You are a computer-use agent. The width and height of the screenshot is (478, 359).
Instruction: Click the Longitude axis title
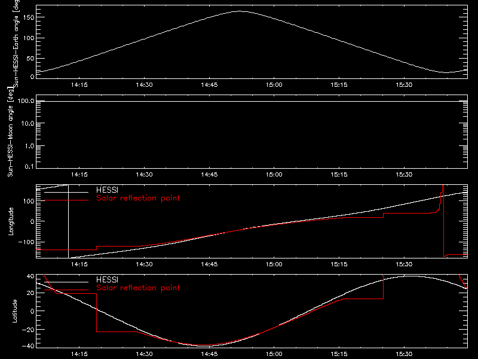[x=11, y=221]
